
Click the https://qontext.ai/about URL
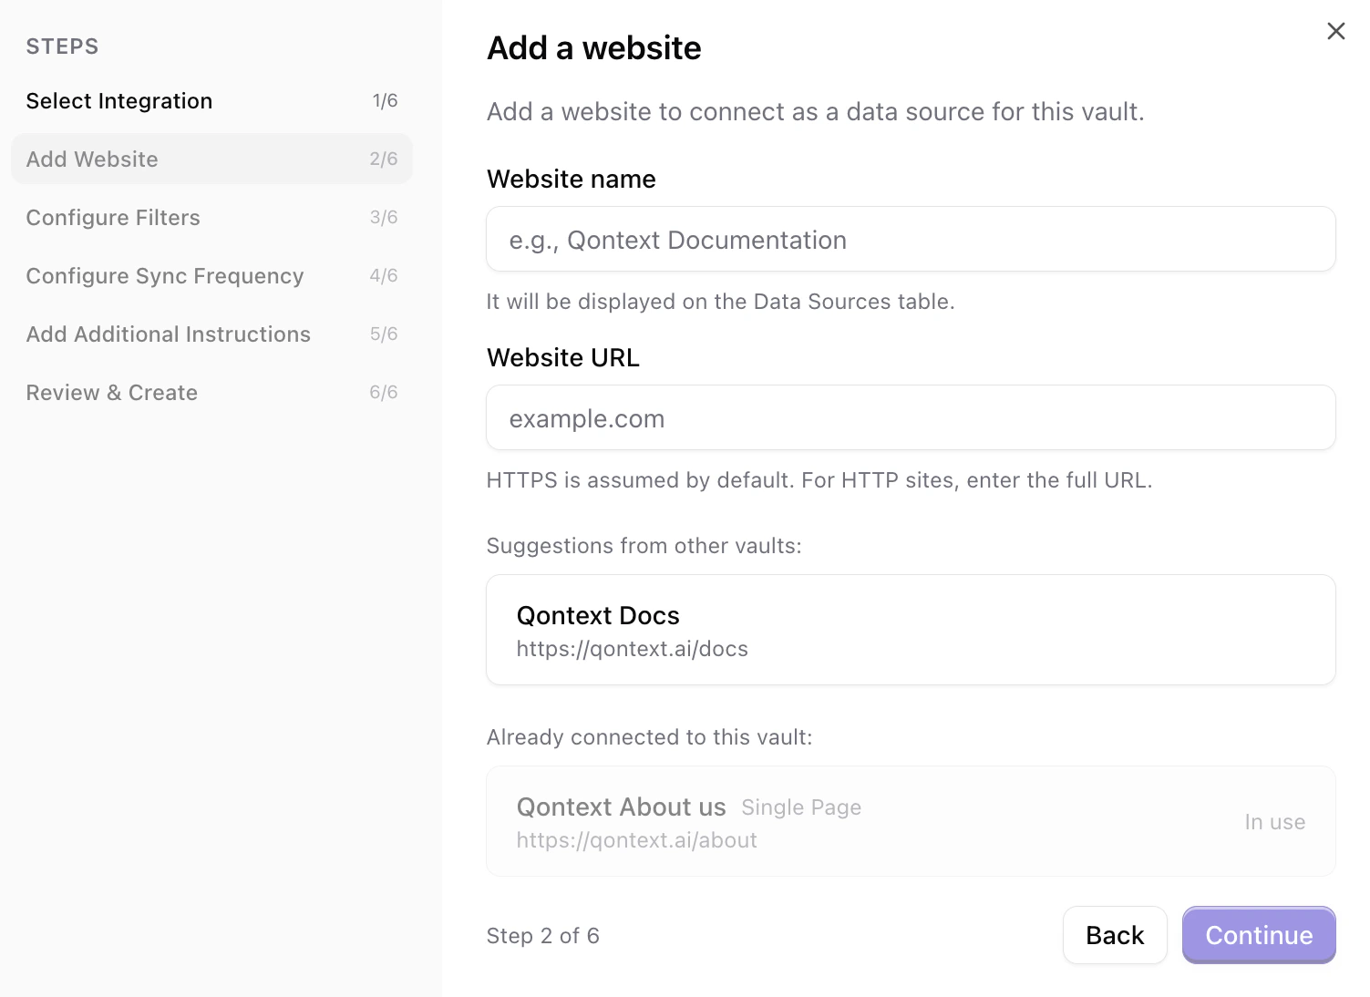636,839
